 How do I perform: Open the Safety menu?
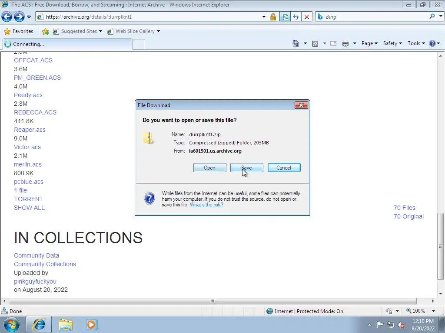tap(392, 43)
